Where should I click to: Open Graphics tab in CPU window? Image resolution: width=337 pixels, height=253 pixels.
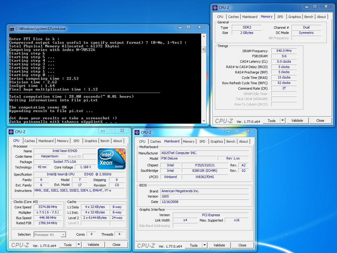tap(91, 141)
